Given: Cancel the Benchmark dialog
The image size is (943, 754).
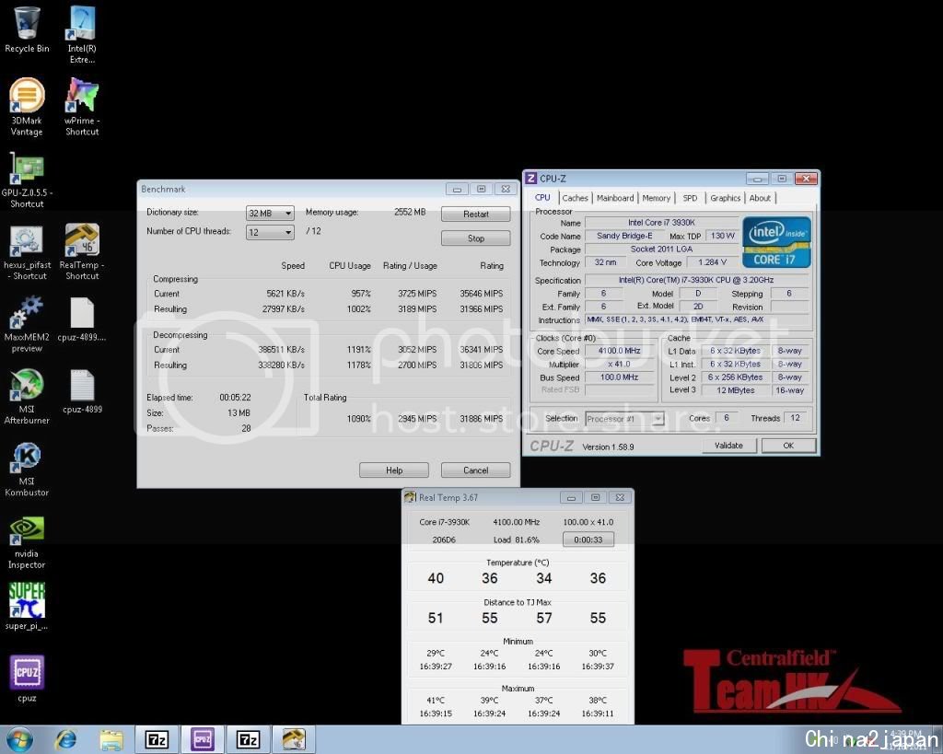Looking at the screenshot, I should tap(476, 470).
